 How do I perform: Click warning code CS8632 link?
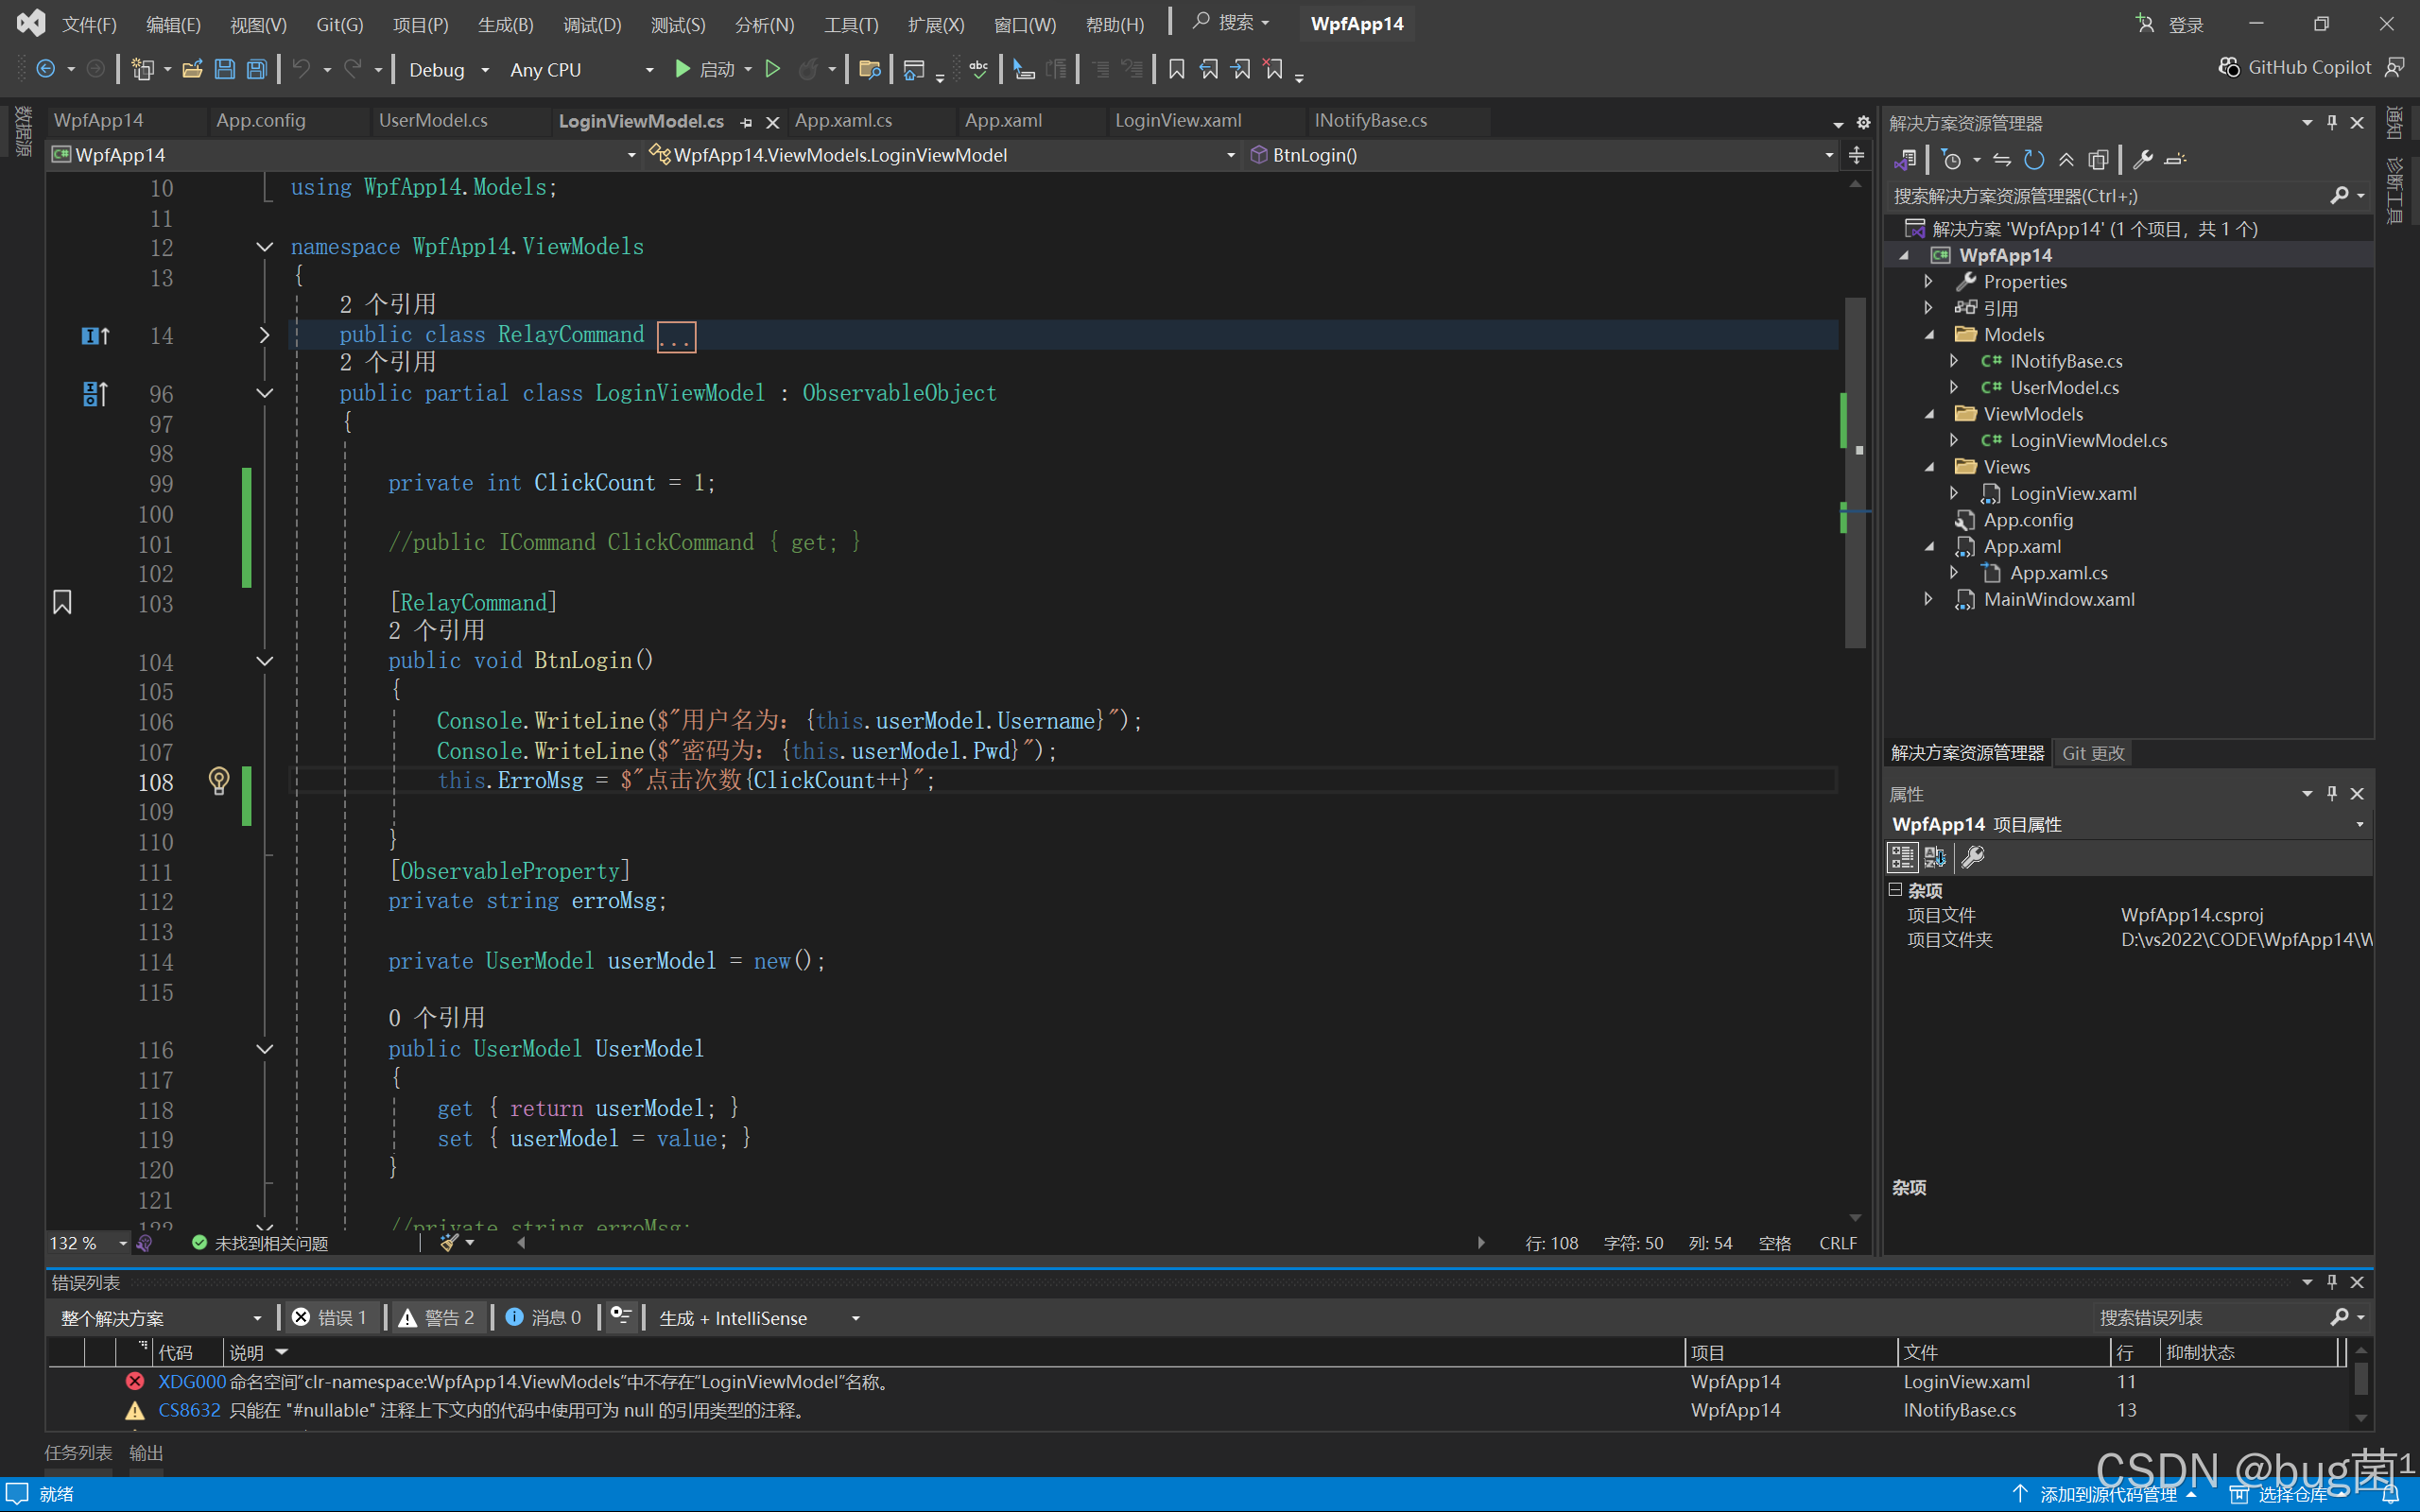click(x=189, y=1409)
